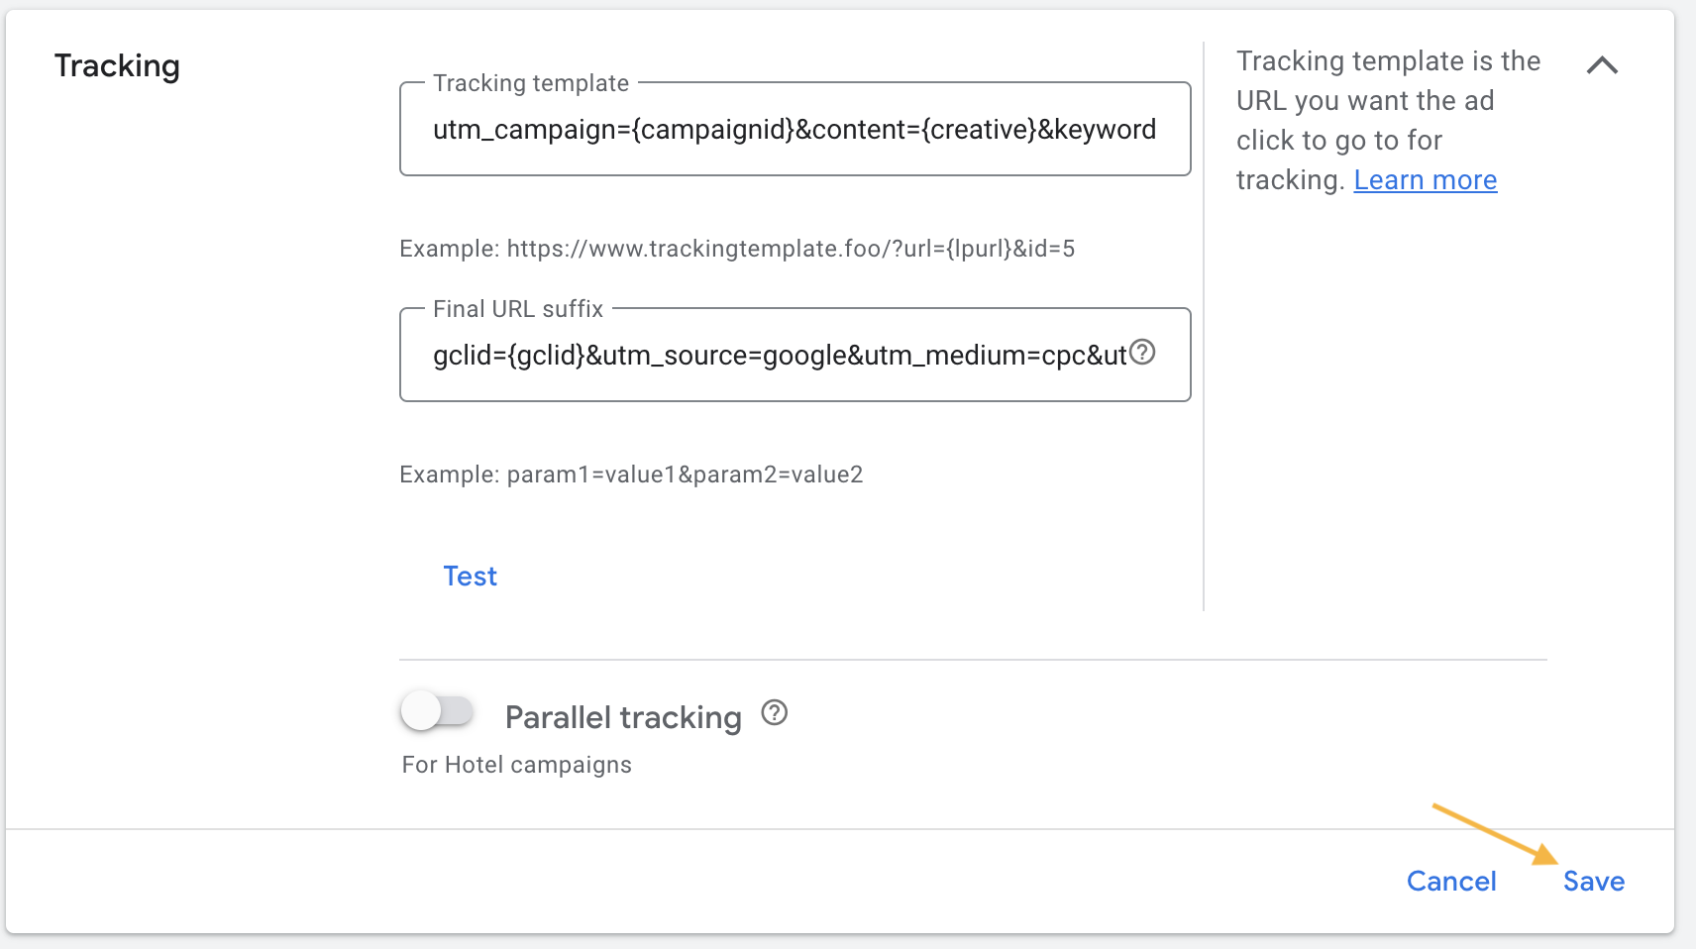1696x949 pixels.
Task: Click the For Hotel campaigns caption
Action: click(x=517, y=765)
